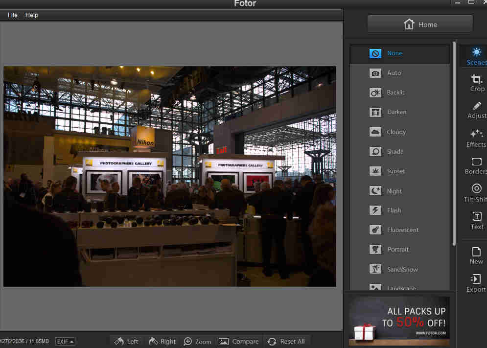Click the Nikon expo photo preview
This screenshot has width=487, height=348.
tap(169, 176)
